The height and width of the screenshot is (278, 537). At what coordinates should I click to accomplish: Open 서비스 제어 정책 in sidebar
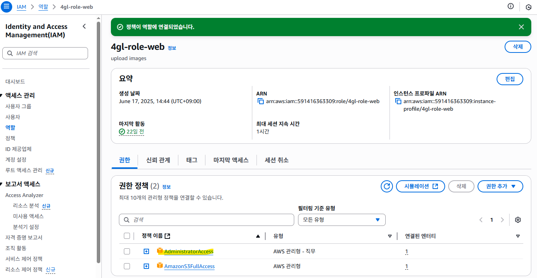24,259
